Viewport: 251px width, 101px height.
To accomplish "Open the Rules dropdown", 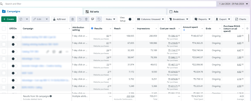I will (x=111, y=19).
